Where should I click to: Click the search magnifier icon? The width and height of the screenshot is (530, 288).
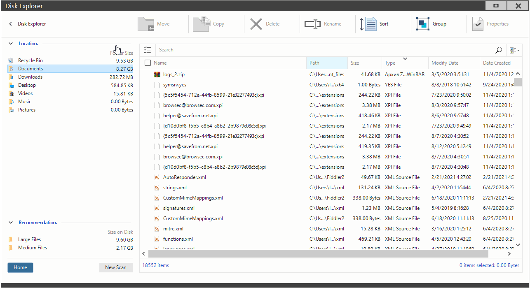coord(499,50)
